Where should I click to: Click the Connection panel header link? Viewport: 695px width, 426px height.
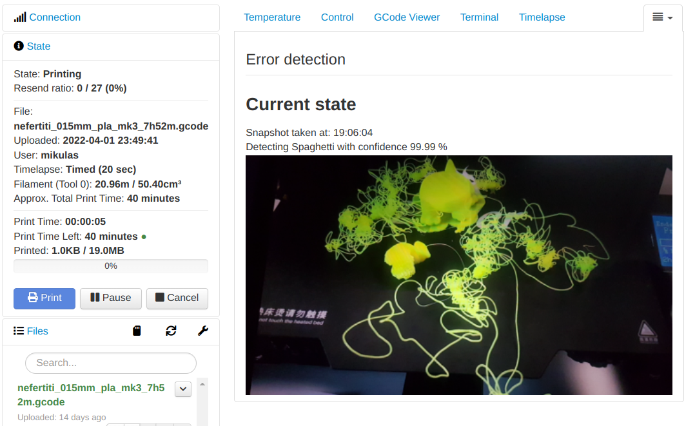(55, 17)
